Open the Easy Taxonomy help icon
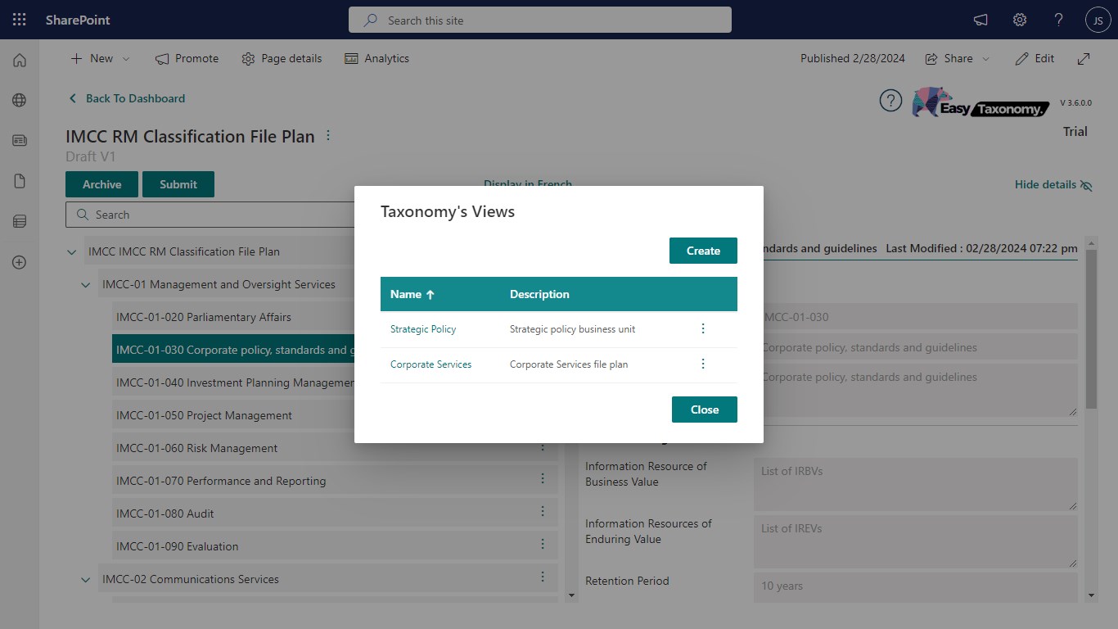 point(890,101)
